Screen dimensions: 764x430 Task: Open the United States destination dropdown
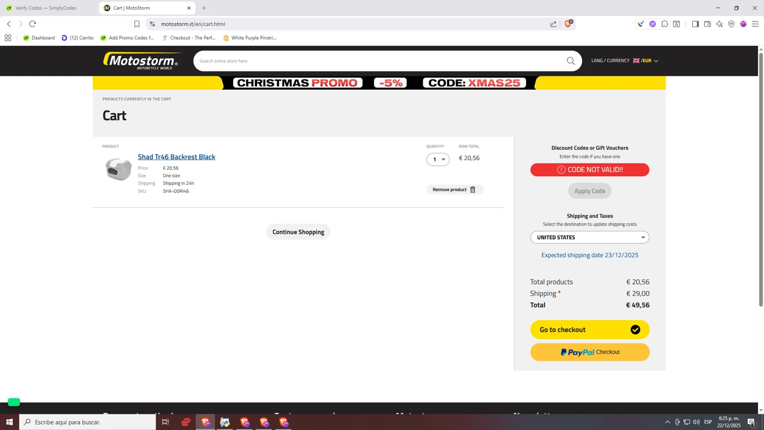[x=590, y=237]
